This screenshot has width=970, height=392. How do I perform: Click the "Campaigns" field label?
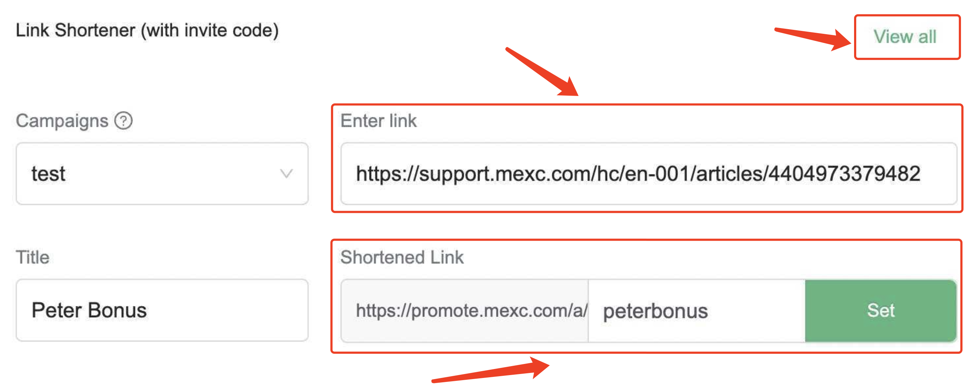click(x=62, y=121)
